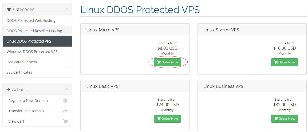Click the Linux Micro VPS panel title
The height and width of the screenshot is (132, 308).
point(103,30)
